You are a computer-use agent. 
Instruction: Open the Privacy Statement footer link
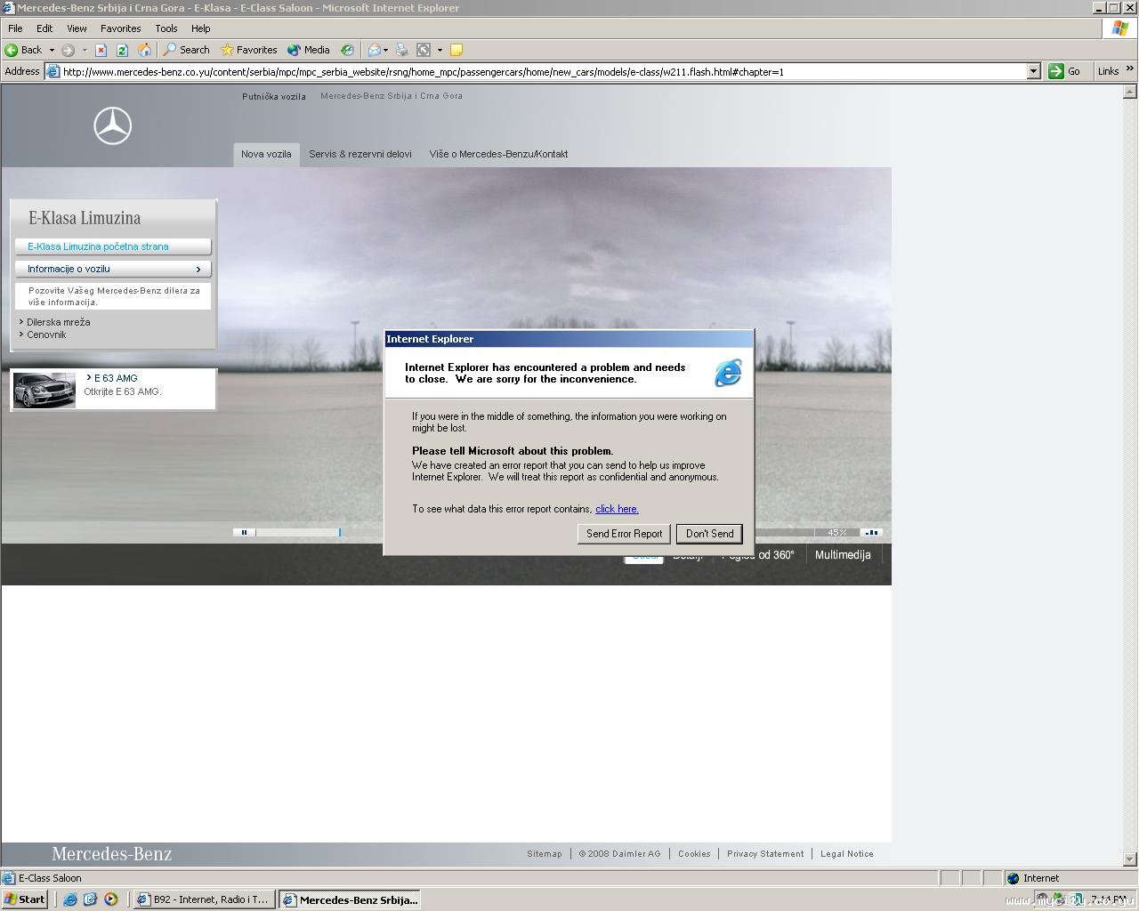765,854
